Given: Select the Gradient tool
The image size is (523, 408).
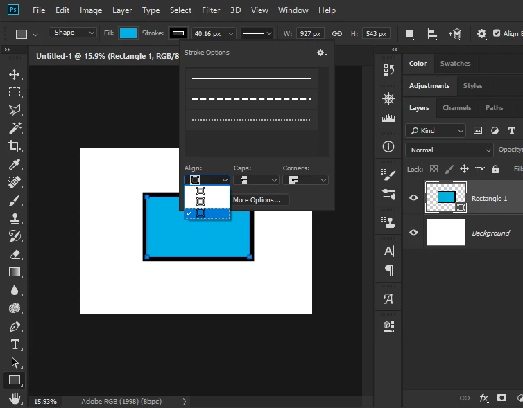Looking at the screenshot, I should (15, 272).
